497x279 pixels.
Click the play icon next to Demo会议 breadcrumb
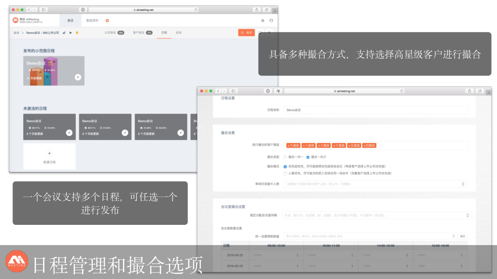(x=71, y=33)
